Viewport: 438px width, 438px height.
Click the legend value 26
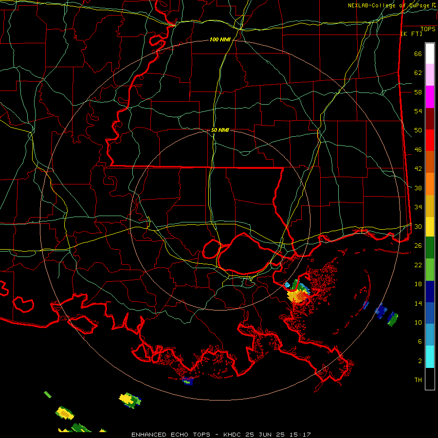pyautogui.click(x=418, y=246)
